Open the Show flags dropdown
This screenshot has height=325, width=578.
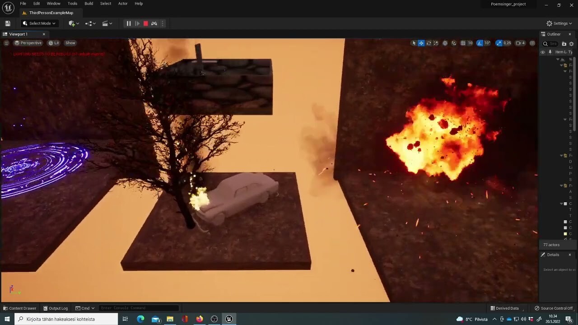click(x=70, y=43)
